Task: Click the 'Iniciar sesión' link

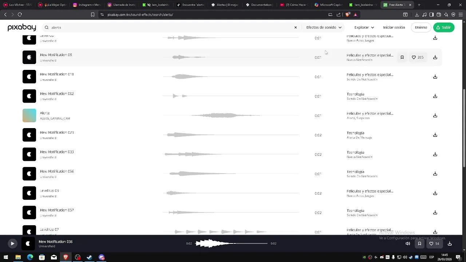Action: (394, 27)
